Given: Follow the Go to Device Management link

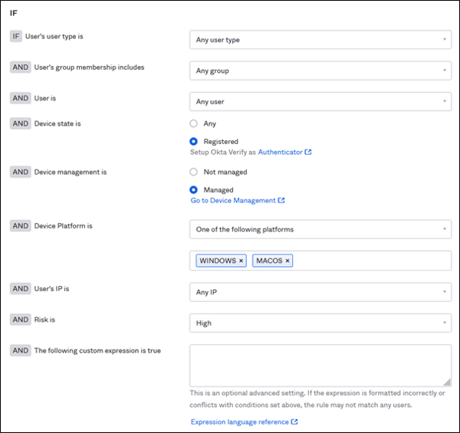Looking at the screenshot, I should pos(232,201).
